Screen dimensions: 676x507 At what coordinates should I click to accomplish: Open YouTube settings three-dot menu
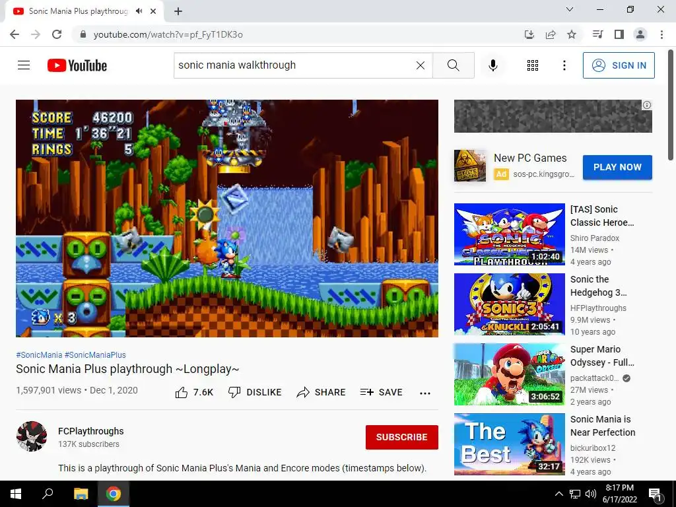point(564,65)
